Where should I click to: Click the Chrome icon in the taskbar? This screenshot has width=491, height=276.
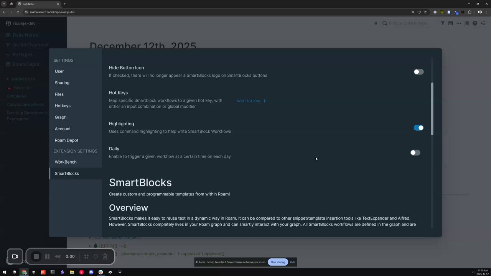(x=24, y=272)
